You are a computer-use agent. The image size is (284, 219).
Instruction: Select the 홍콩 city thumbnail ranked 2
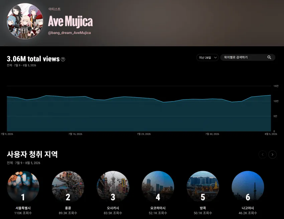68,187
